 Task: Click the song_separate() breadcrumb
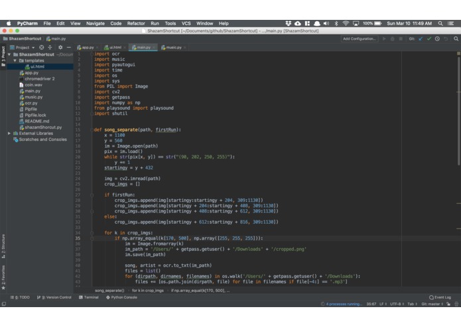[109, 291]
